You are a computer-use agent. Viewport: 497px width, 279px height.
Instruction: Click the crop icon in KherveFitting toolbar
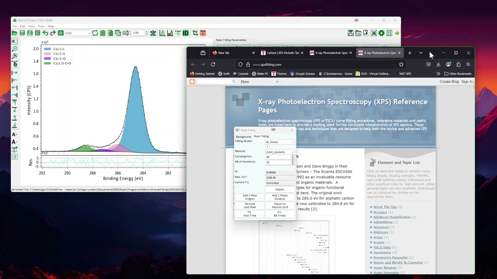tap(195, 33)
